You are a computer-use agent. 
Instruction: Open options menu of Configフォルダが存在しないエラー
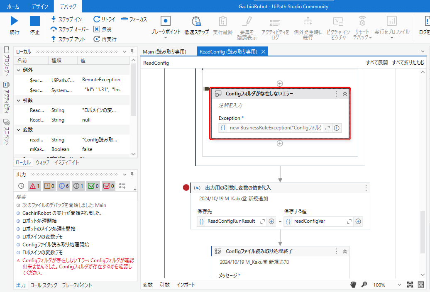point(336,94)
